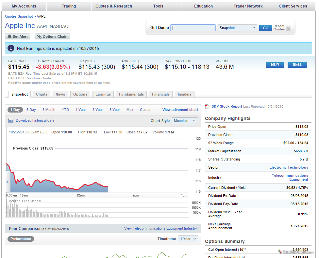Open the Tools menu
This screenshot has width=319, height=258.
point(158,6)
